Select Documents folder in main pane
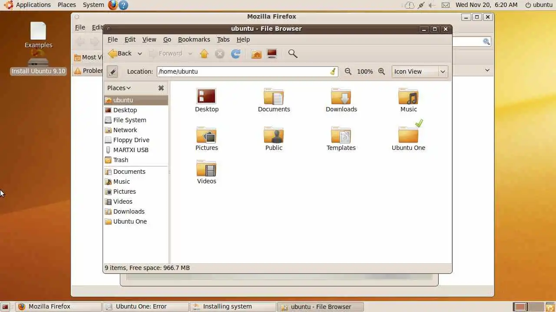Screen dimensions: 556x312 pyautogui.click(x=274, y=100)
